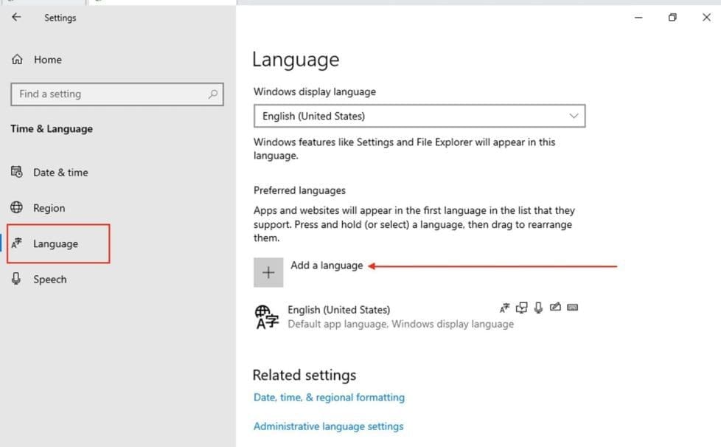Image resolution: width=721 pixels, height=447 pixels.
Task: Go to Date & time settings
Action: [x=61, y=172]
